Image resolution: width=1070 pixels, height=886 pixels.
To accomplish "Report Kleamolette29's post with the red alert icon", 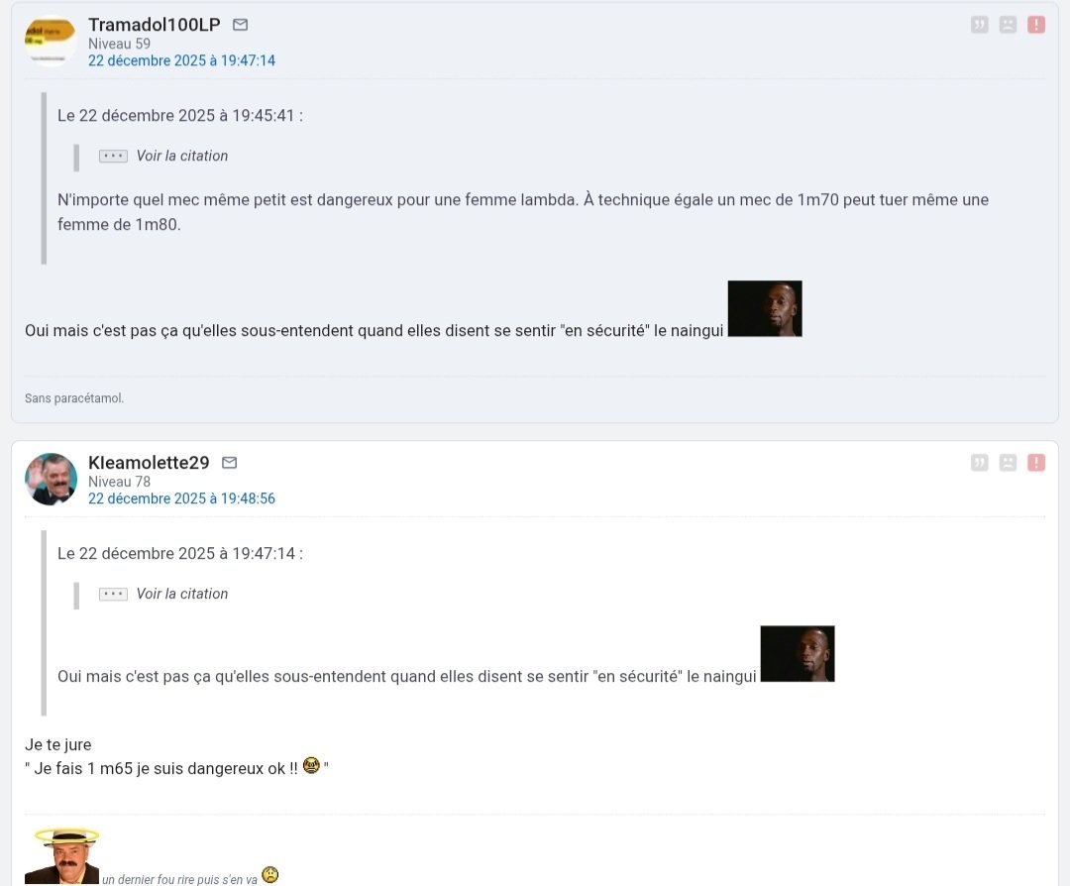I will (1036, 463).
